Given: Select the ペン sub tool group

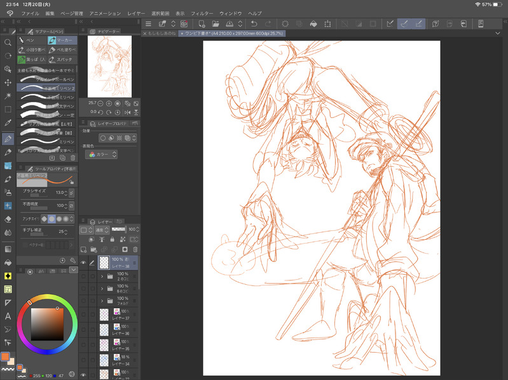Looking at the screenshot, I should [30, 40].
